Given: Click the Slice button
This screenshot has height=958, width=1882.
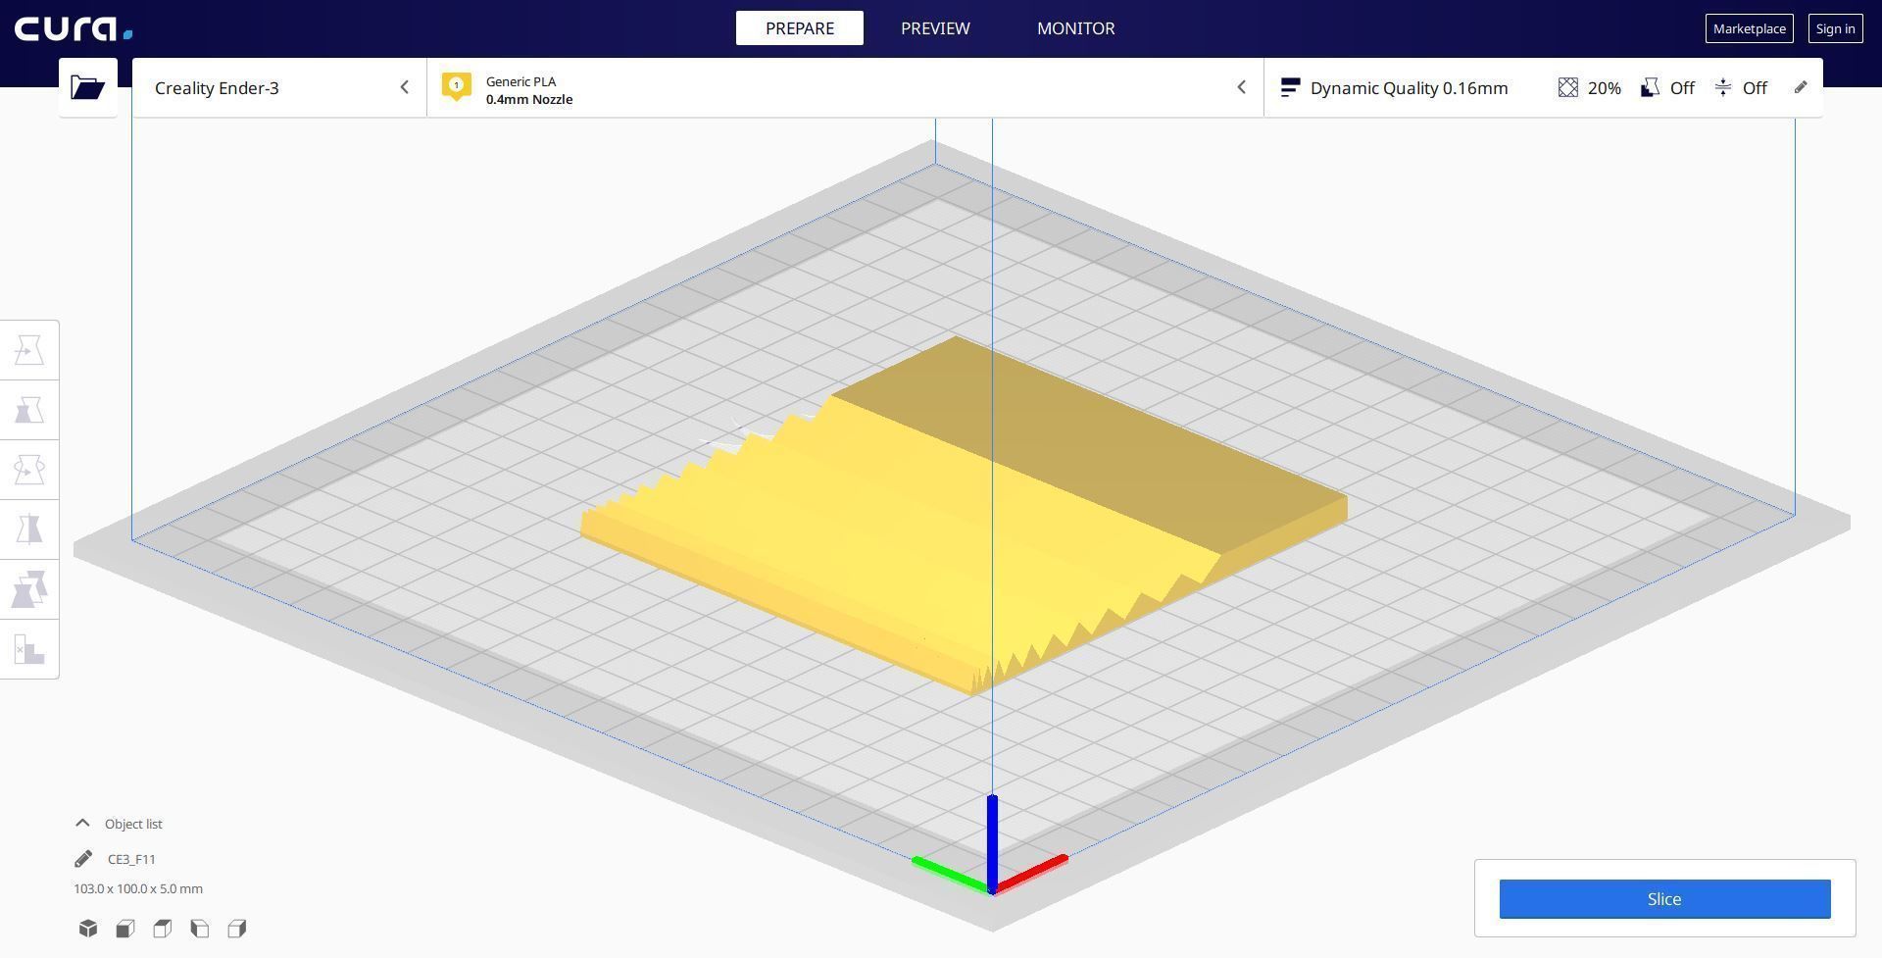Looking at the screenshot, I should point(1664,899).
